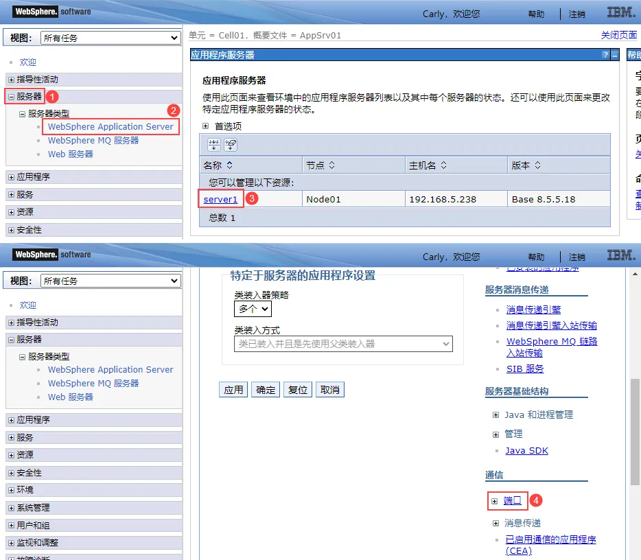641x560 pixels.
Task: Expand Java 和进程管理 section
Action: [496, 415]
